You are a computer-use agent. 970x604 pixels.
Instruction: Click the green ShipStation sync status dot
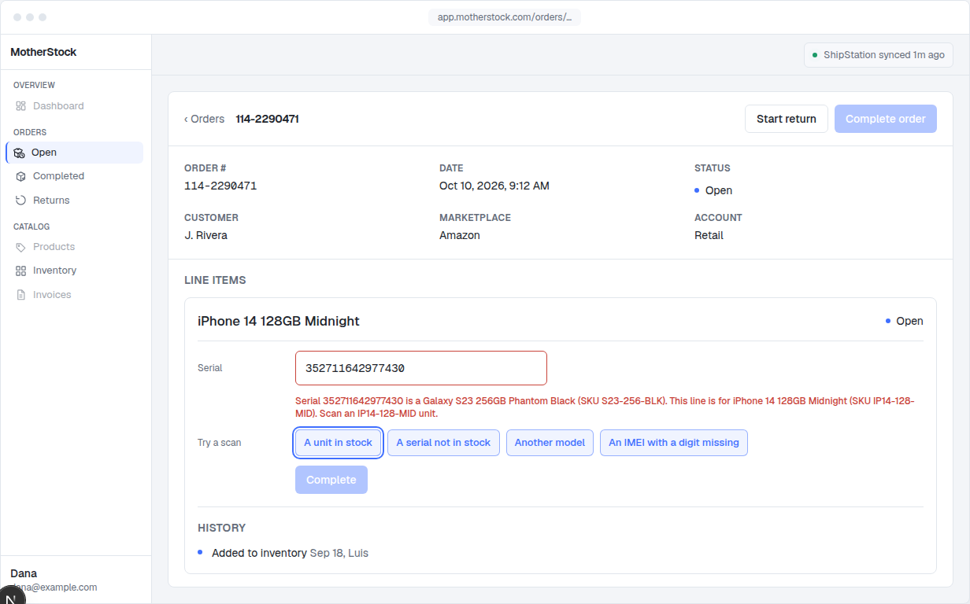(815, 55)
